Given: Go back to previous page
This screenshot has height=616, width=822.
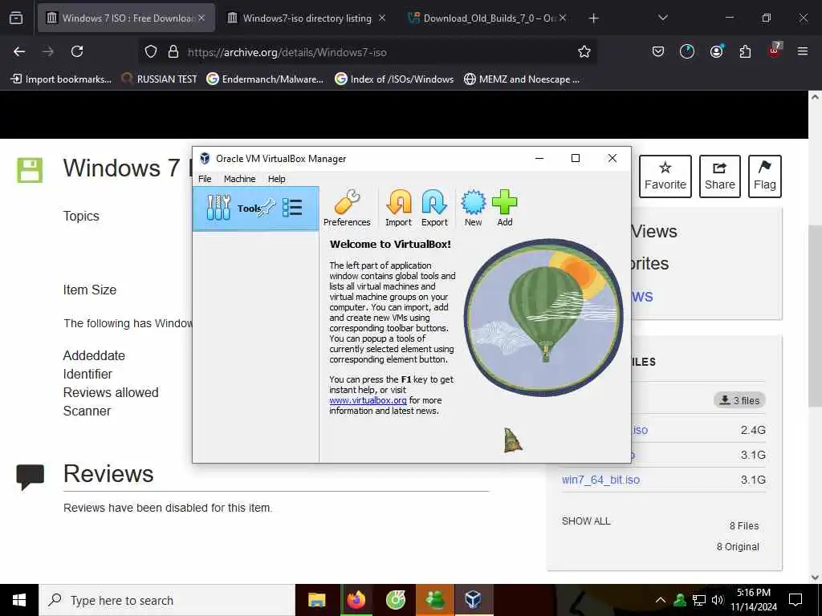Looking at the screenshot, I should pyautogui.click(x=19, y=51).
